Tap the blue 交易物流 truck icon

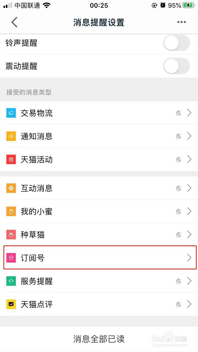pos(11,113)
